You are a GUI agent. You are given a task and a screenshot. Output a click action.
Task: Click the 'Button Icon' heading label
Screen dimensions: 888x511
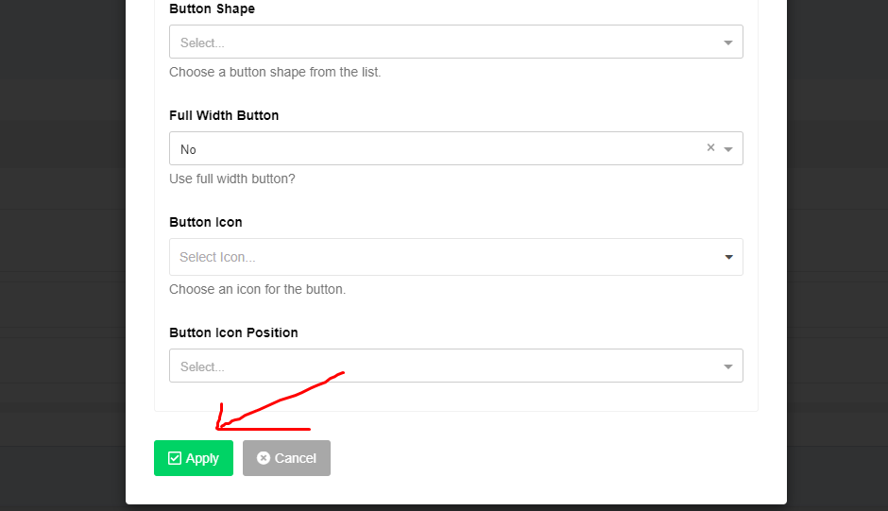tap(206, 222)
